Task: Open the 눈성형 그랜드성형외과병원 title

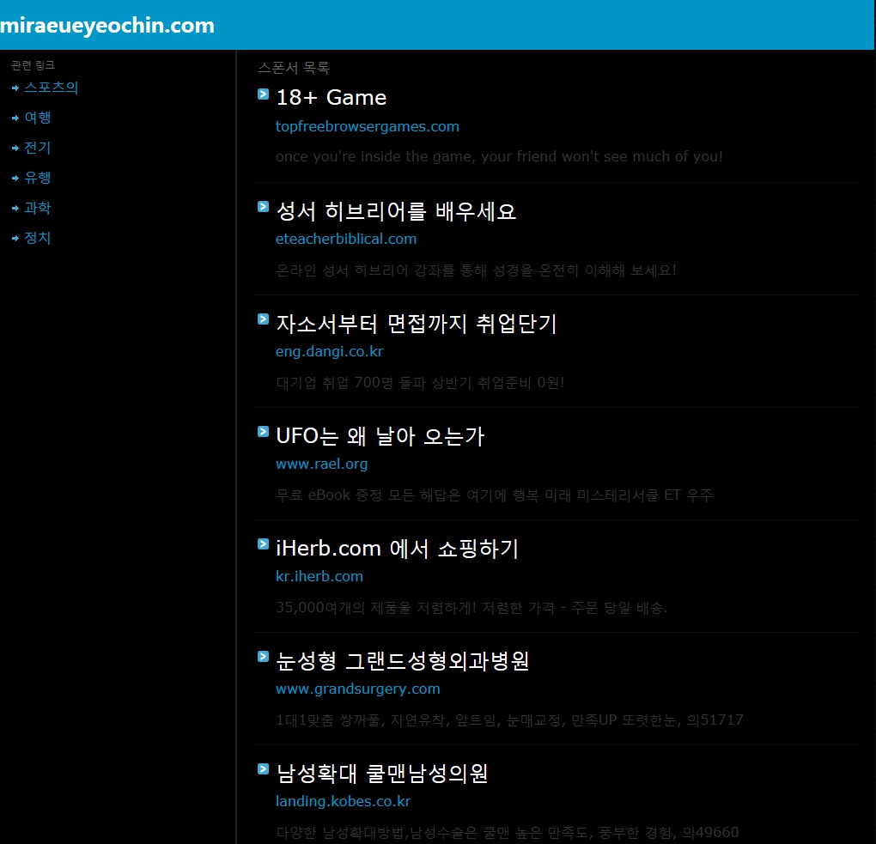Action: pyautogui.click(x=402, y=661)
